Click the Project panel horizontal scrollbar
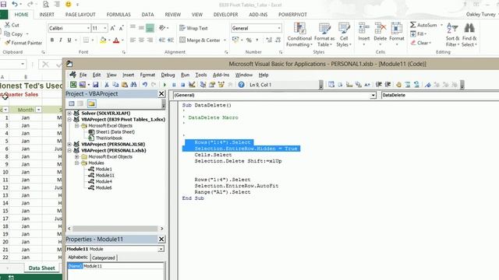The height and width of the screenshot is (280, 499). 115,229
